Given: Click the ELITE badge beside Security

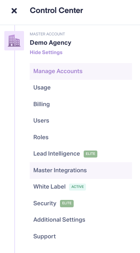Looking at the screenshot, I should (x=67, y=204).
